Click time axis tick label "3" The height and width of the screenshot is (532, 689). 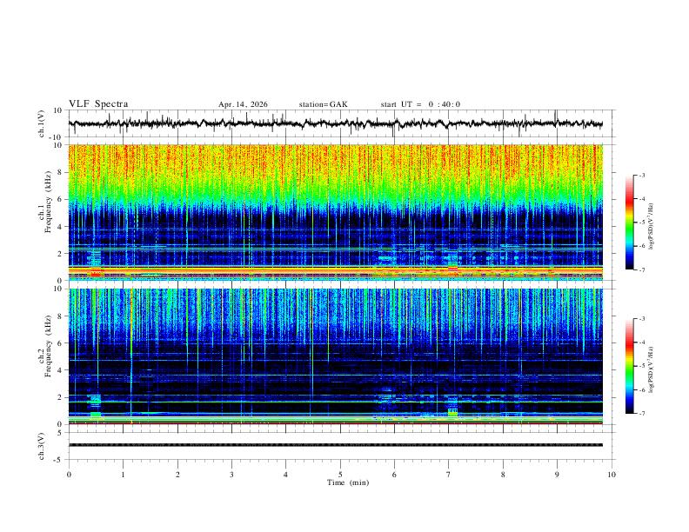(x=231, y=475)
